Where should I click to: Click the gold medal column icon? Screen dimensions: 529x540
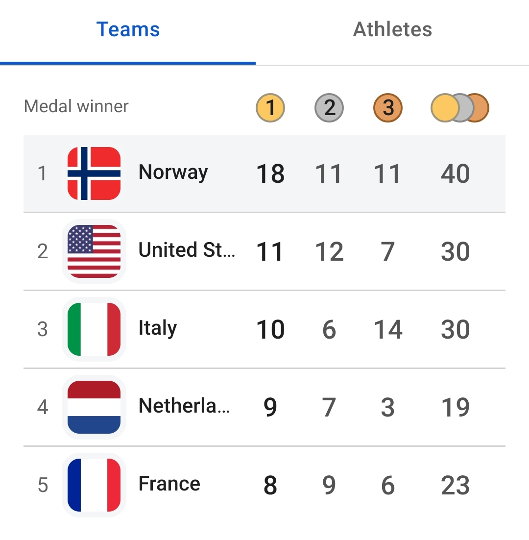click(270, 108)
